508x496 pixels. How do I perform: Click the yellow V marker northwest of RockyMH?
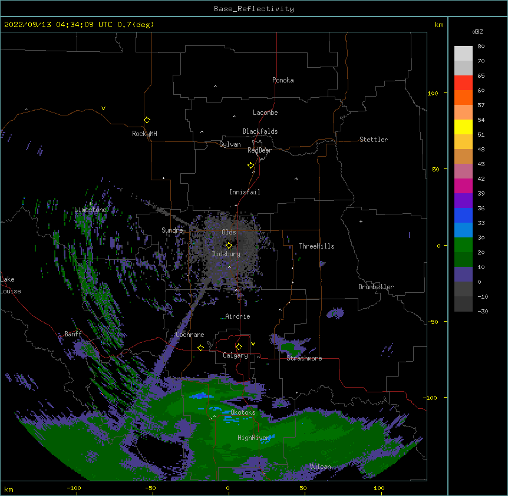coord(103,108)
